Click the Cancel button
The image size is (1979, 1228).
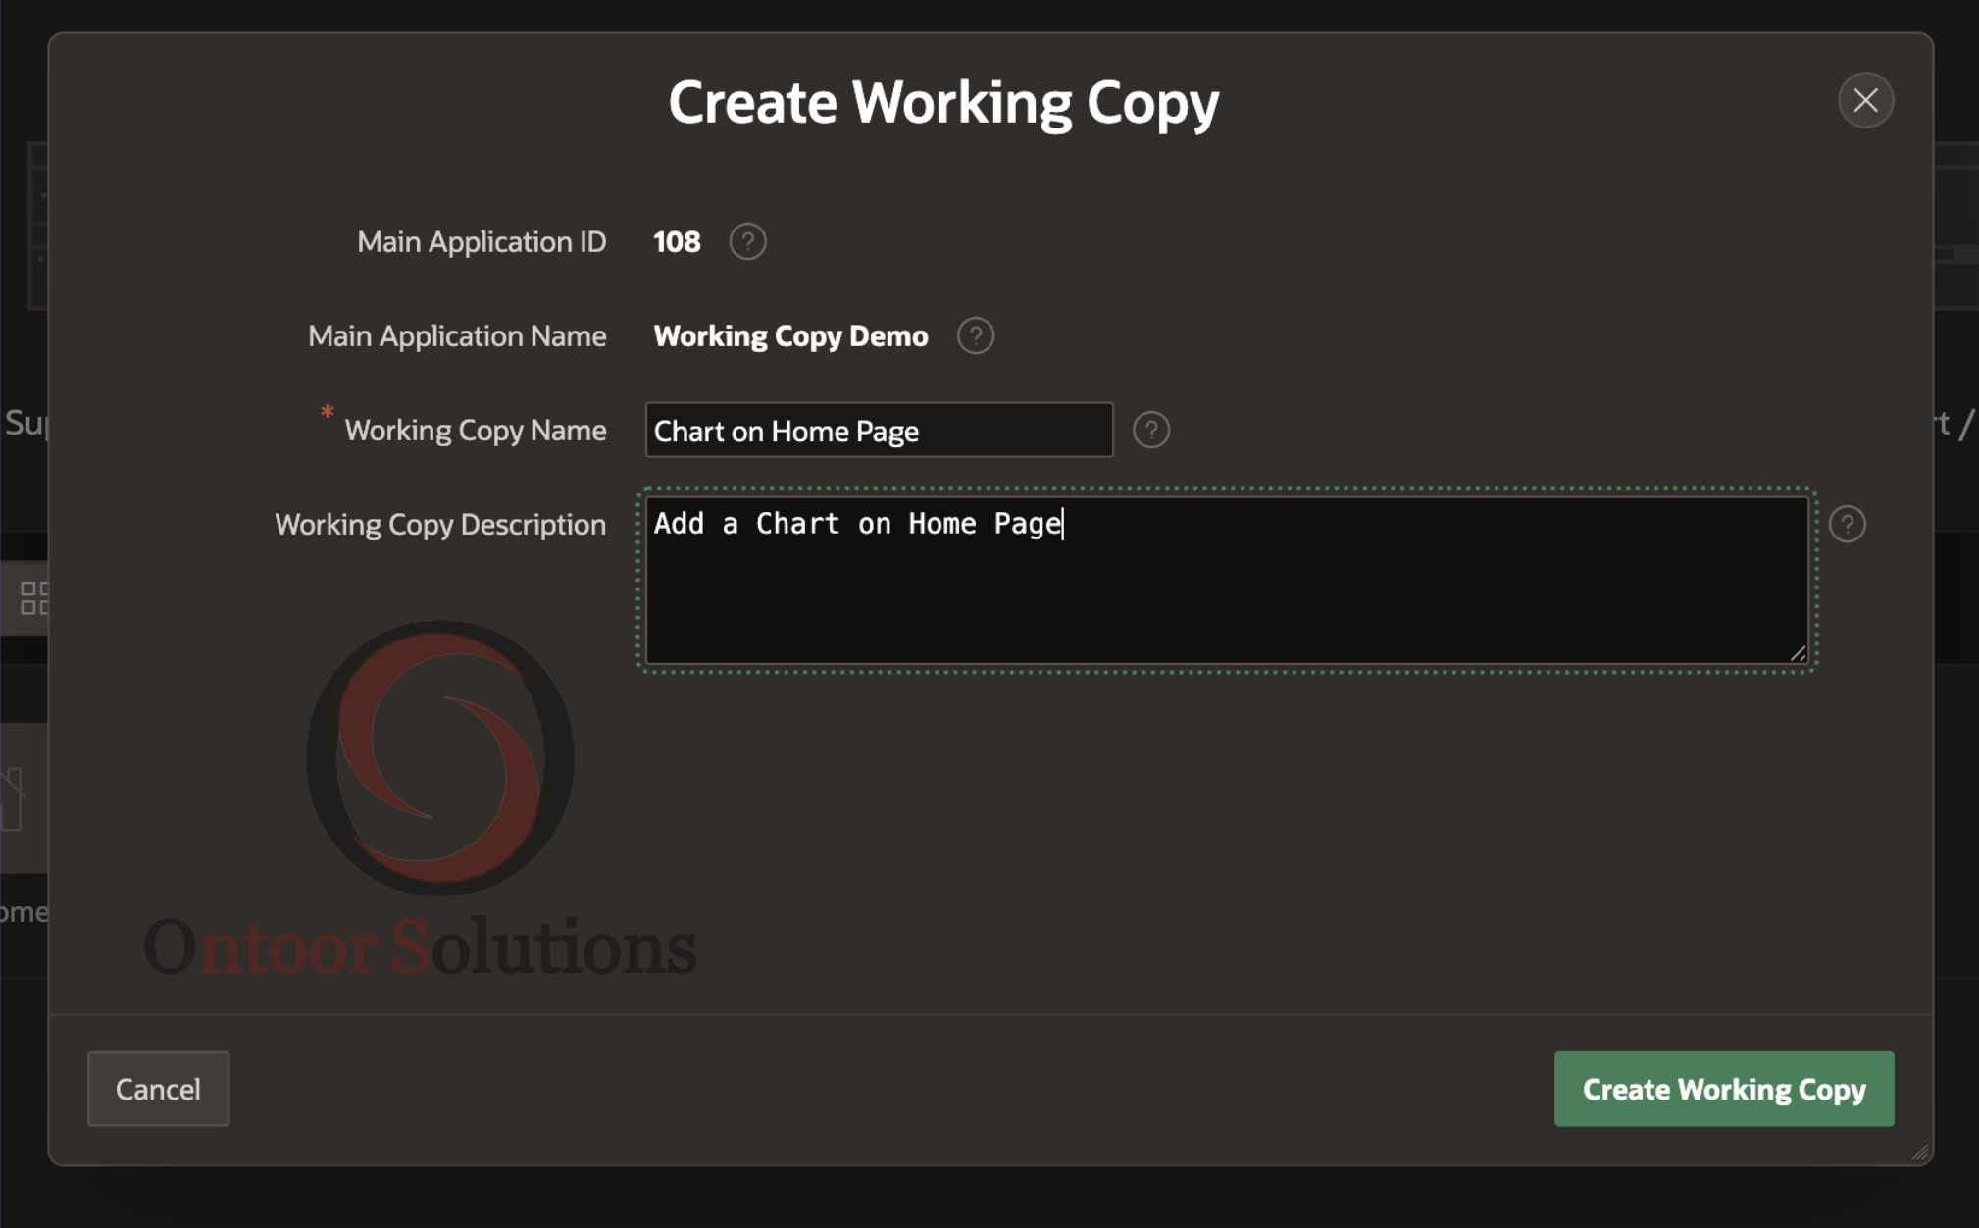(x=158, y=1089)
